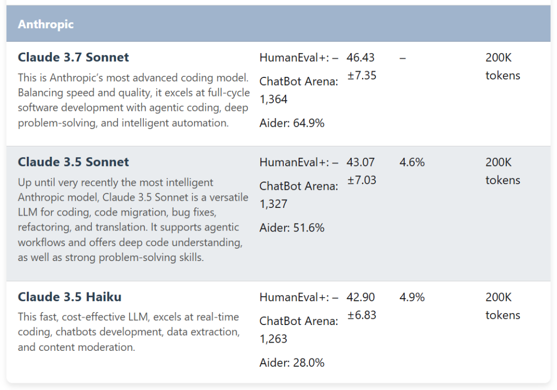Select the Claude 3.5 Haiku title

[70, 297]
